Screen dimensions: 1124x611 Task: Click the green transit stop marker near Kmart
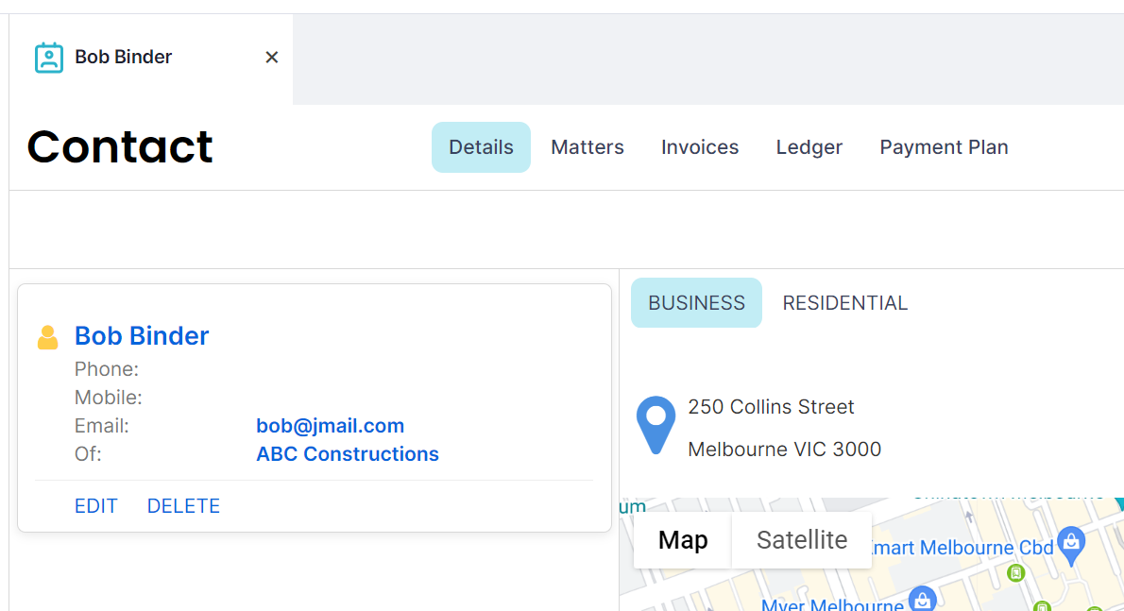[x=1015, y=572]
